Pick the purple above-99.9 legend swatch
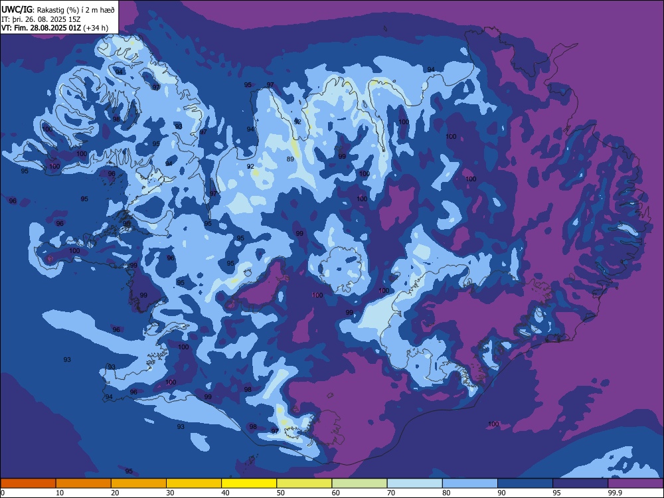Image resolution: width=664 pixels, height=498 pixels. (635, 483)
